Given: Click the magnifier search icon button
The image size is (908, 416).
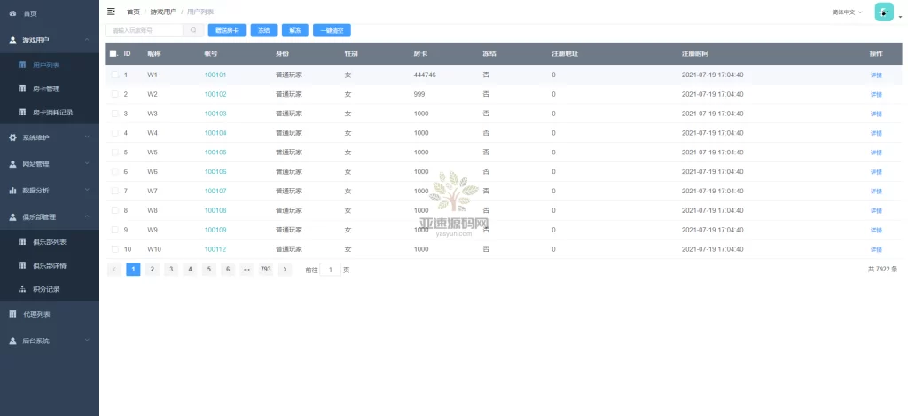Looking at the screenshot, I should [193, 30].
